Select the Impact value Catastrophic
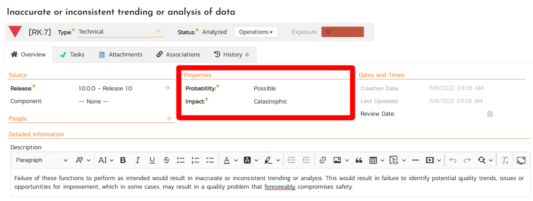 tap(270, 102)
